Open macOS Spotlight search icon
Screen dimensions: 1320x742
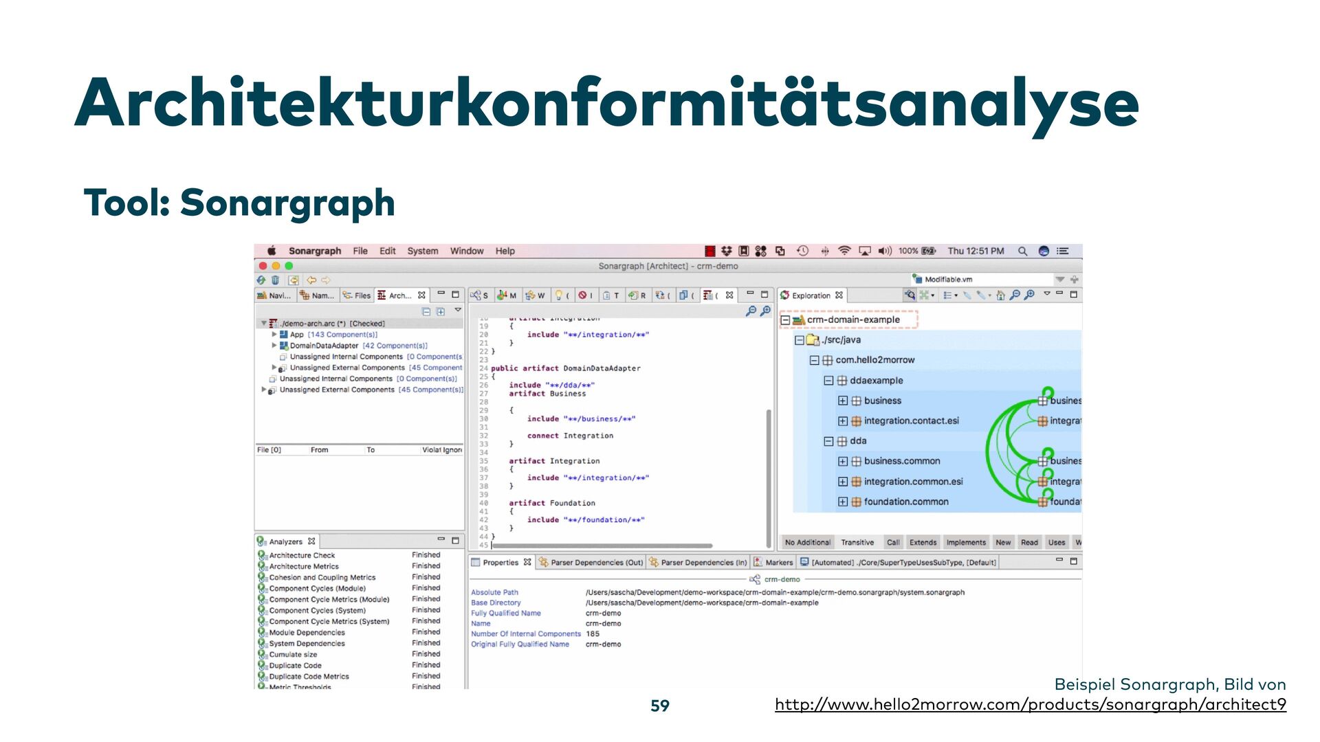point(1022,251)
